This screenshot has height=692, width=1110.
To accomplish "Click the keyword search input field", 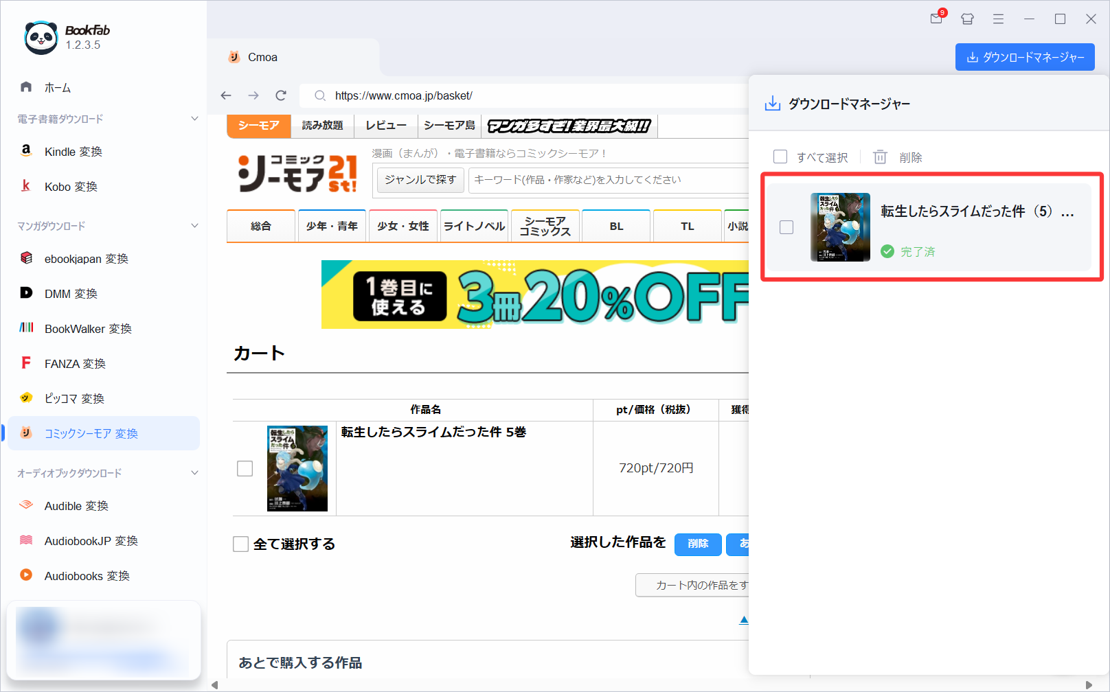I will 609,180.
